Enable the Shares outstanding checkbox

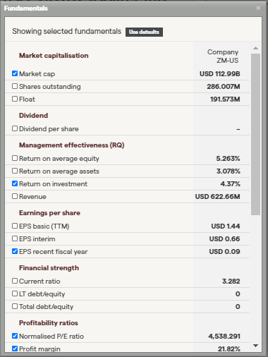click(x=15, y=86)
